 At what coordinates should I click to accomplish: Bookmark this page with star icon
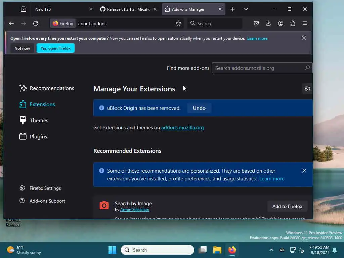click(178, 24)
